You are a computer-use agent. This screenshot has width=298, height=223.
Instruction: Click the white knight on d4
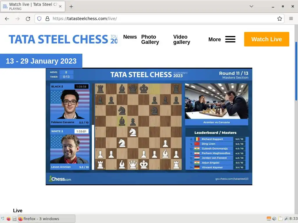click(x=133, y=132)
